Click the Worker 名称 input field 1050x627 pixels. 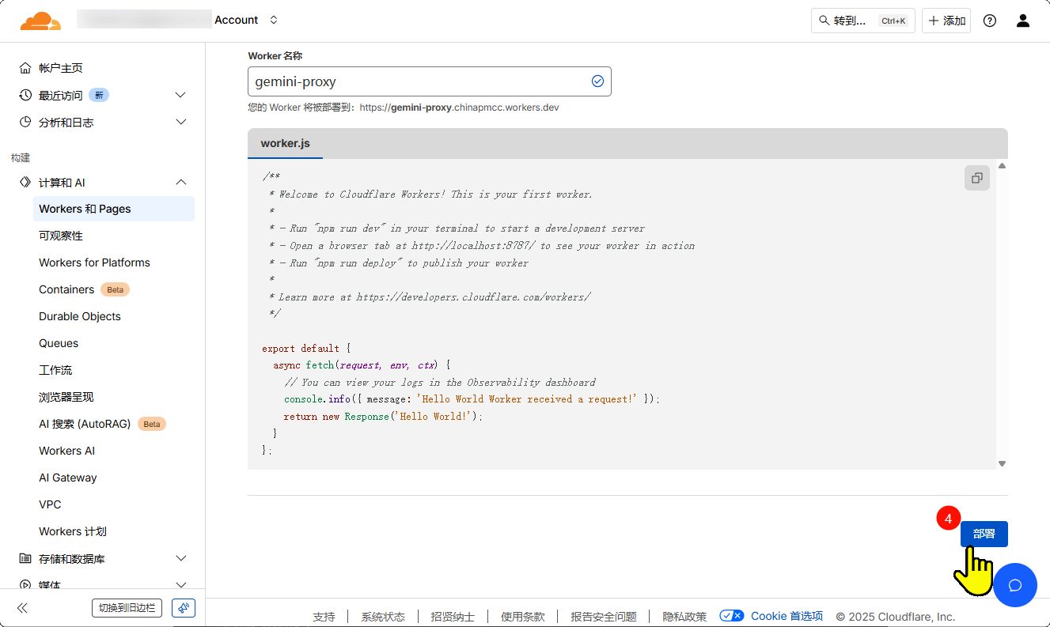tap(419, 81)
